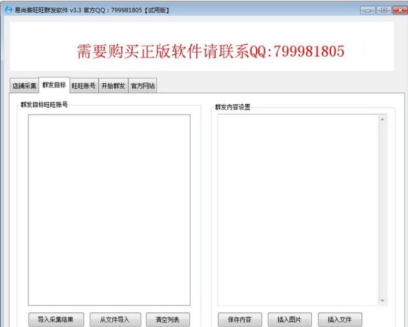Click the content area scrollbar up arrow
408x327 pixels.
(x=382, y=119)
